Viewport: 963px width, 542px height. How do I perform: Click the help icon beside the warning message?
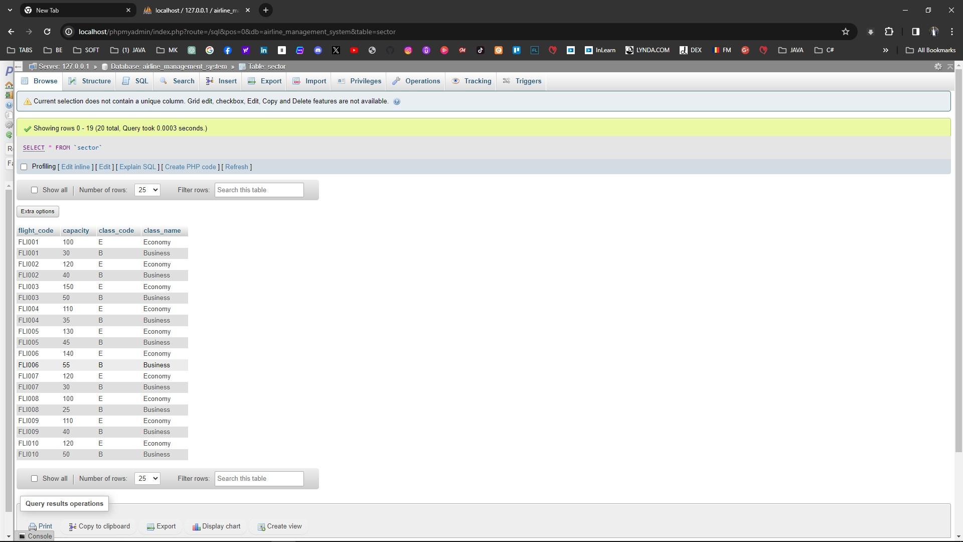pyautogui.click(x=397, y=102)
